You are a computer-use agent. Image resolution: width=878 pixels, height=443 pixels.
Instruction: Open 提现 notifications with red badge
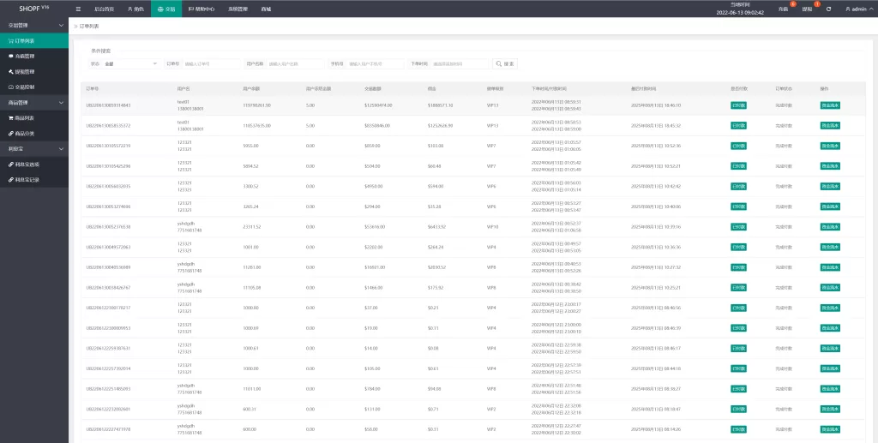(x=807, y=9)
